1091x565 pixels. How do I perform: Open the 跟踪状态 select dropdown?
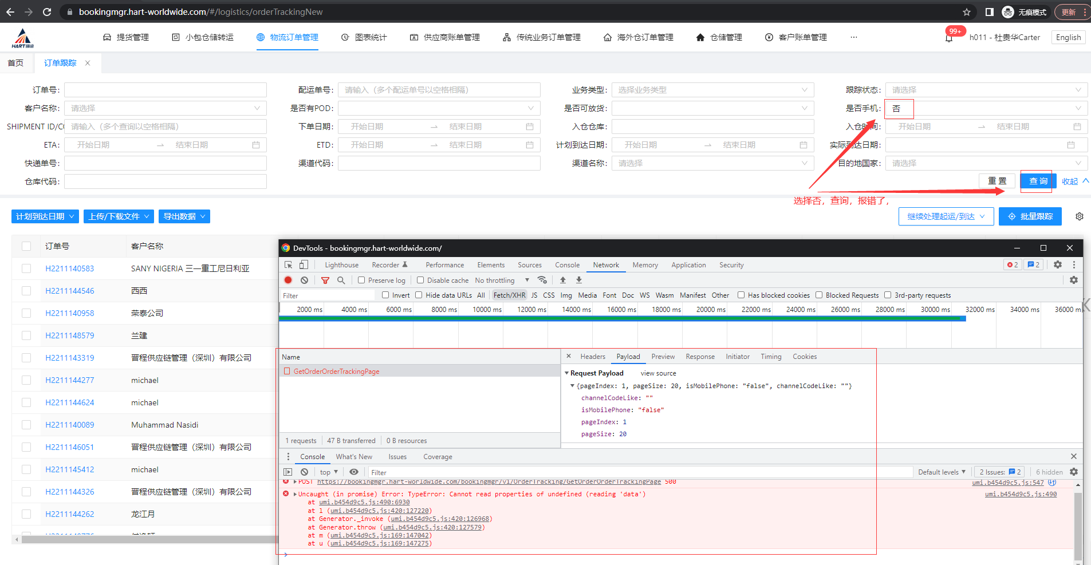click(x=986, y=90)
